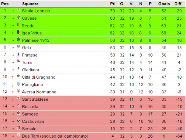186x140 pixels.
Task: Click the up arrow beside Città di Gragnano
Action: coord(13,77)
